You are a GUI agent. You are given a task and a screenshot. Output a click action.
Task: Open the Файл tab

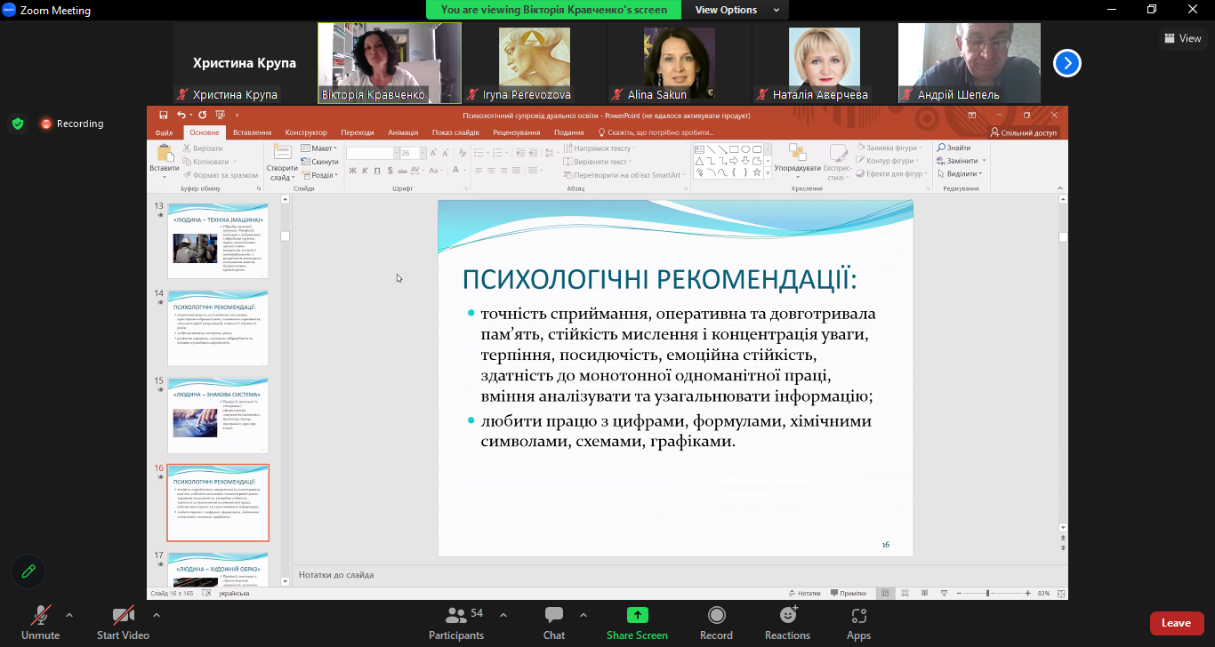pyautogui.click(x=164, y=132)
